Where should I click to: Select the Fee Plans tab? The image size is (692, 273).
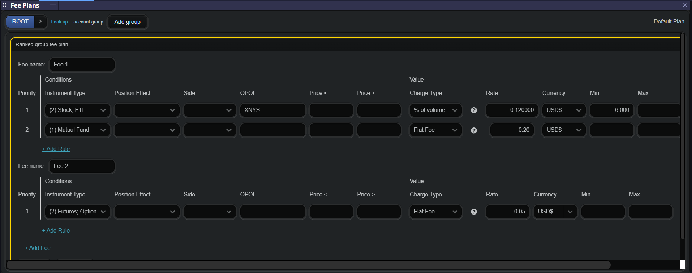pos(25,5)
